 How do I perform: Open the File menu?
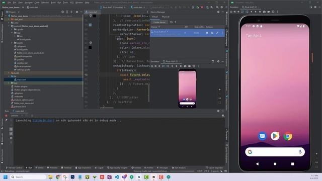coord(9,3)
